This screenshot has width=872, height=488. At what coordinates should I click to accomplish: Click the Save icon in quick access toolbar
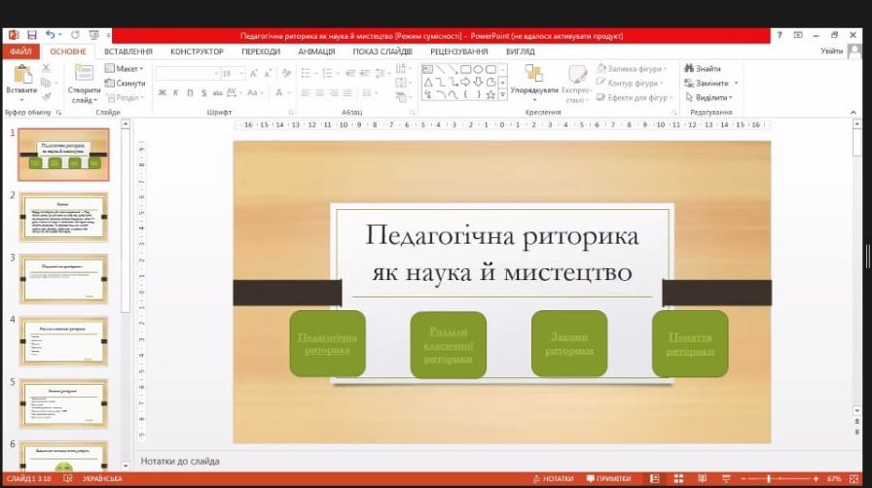pos(32,35)
